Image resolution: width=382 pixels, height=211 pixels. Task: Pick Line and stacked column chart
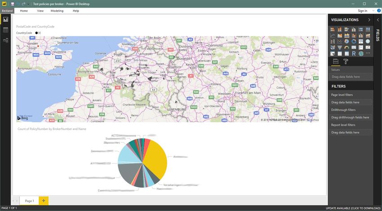coord(354,35)
